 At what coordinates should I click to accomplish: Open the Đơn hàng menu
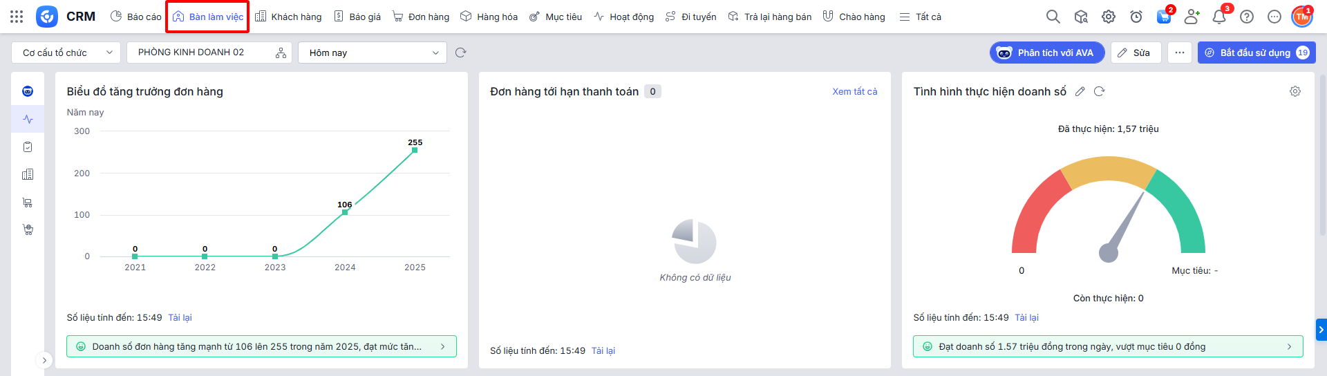coord(421,17)
